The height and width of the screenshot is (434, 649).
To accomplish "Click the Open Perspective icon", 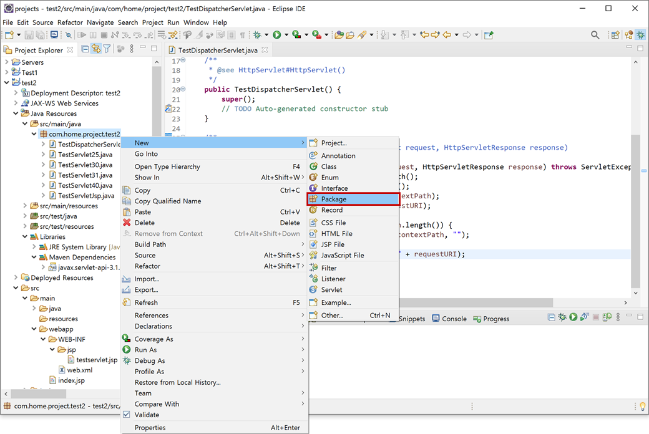I will [615, 35].
